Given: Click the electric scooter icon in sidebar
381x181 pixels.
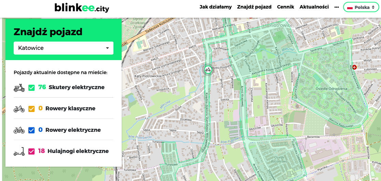Looking at the screenshot, I should click(x=19, y=87).
